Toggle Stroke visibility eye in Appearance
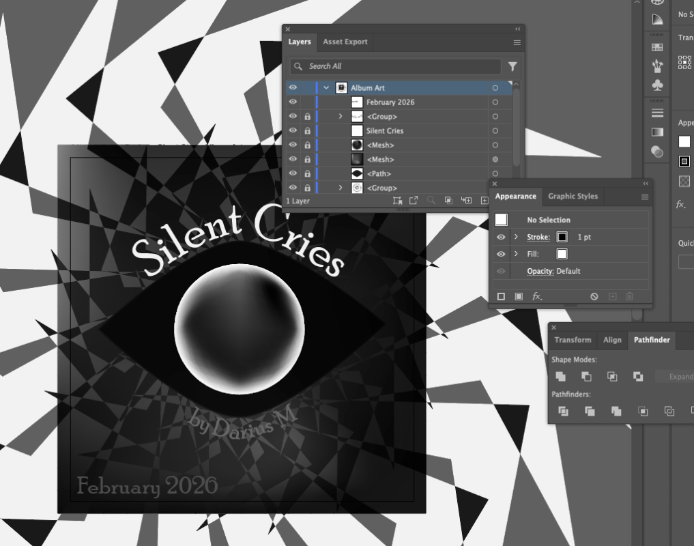This screenshot has height=546, width=694. tap(501, 237)
